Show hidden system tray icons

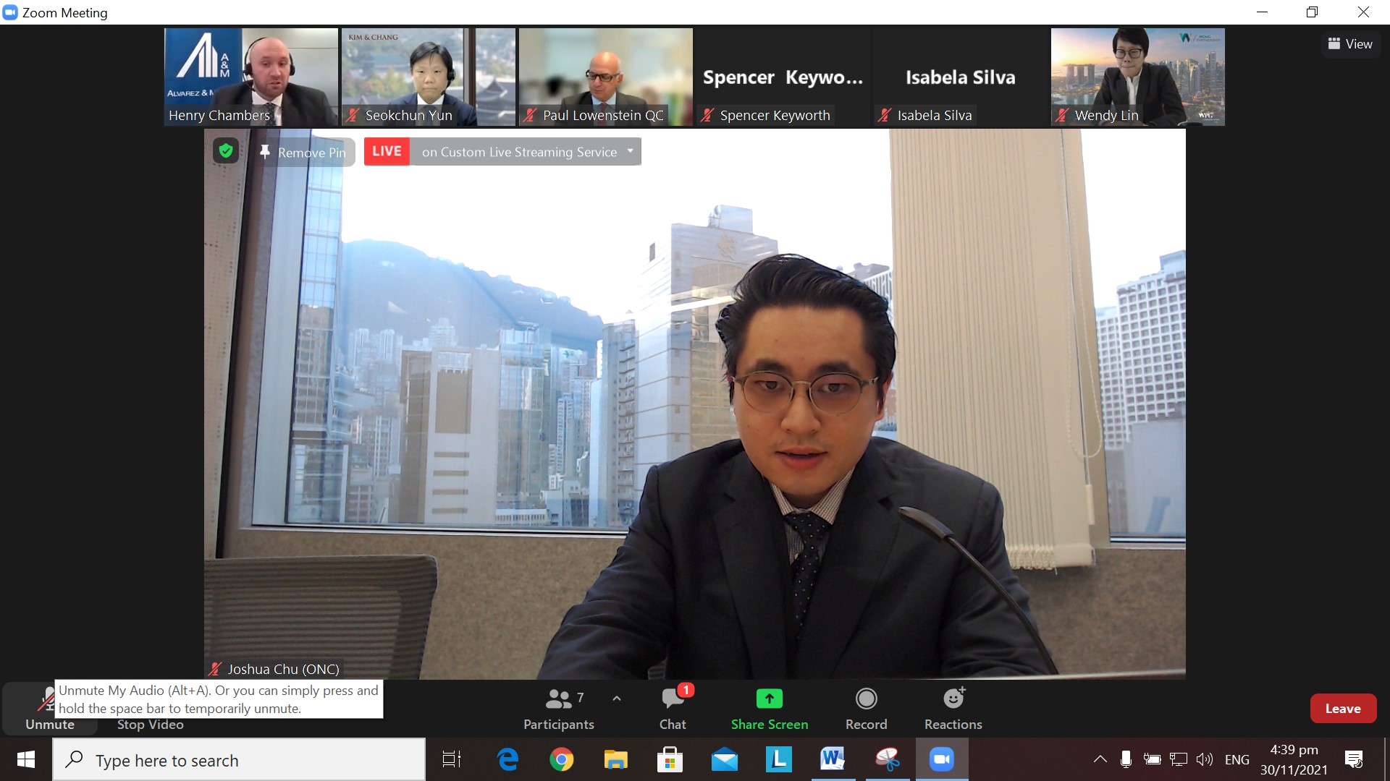pos(1100,759)
